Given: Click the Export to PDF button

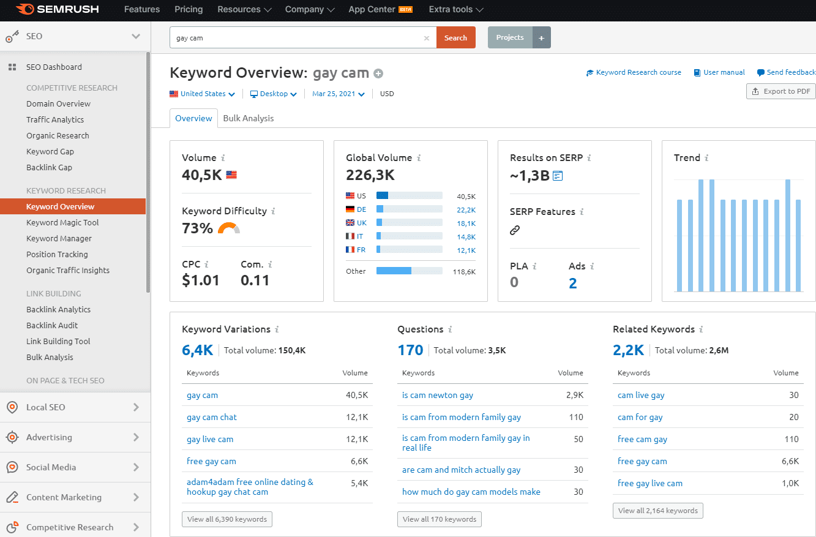Looking at the screenshot, I should point(781,91).
